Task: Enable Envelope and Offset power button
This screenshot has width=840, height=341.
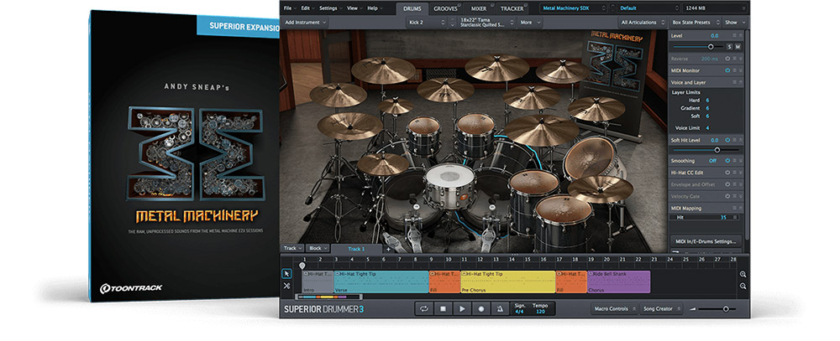Action: pos(727,184)
